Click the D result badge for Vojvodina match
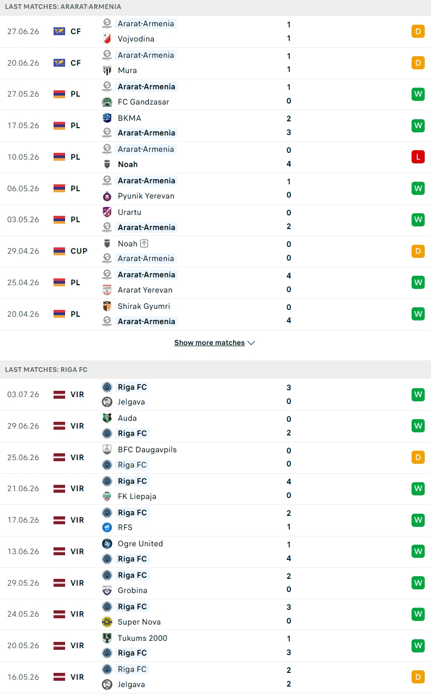Screen dimensions: 431x696 418,31
